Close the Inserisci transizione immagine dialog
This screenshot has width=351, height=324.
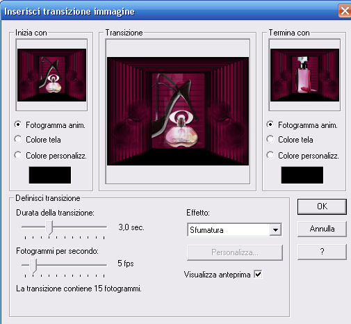345,11
